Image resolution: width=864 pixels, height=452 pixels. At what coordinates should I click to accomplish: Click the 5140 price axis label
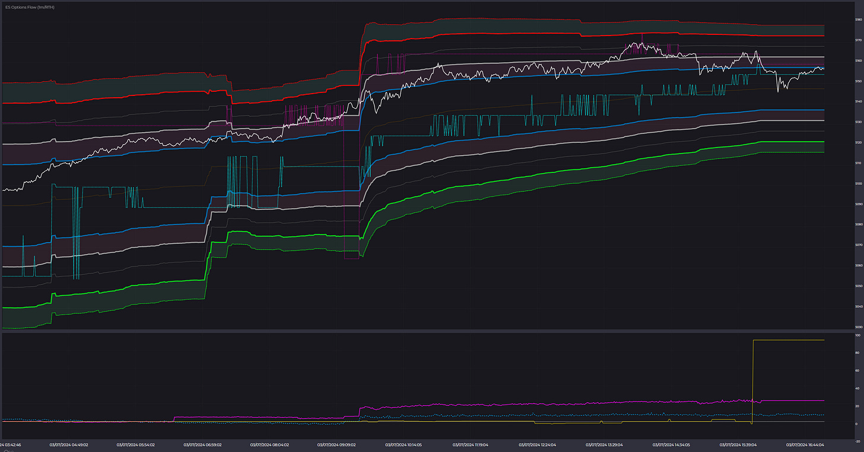coord(859,101)
